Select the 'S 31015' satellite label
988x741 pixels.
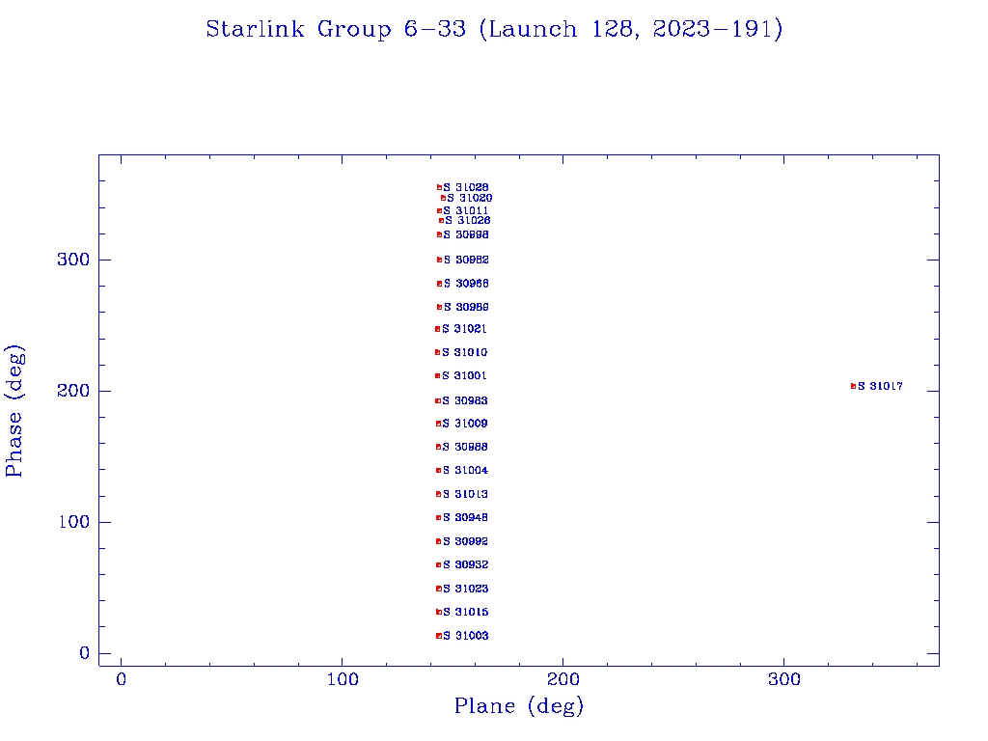point(466,612)
